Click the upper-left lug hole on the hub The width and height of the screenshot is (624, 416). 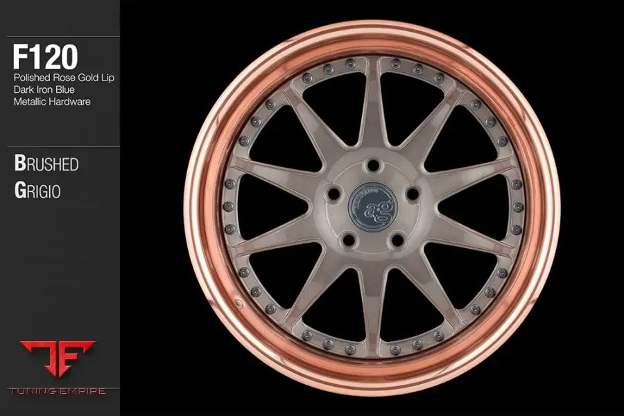(334, 193)
